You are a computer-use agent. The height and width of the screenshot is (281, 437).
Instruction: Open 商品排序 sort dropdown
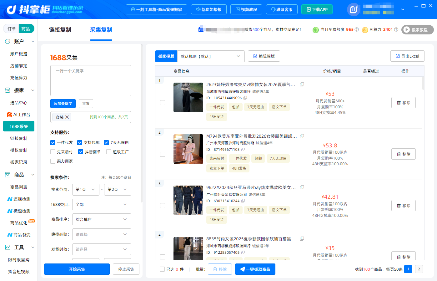point(102,220)
